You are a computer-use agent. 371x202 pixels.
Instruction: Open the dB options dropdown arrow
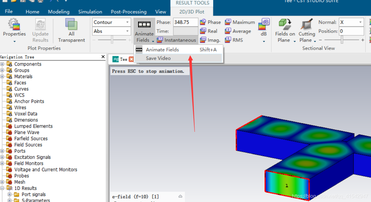(x=264, y=42)
